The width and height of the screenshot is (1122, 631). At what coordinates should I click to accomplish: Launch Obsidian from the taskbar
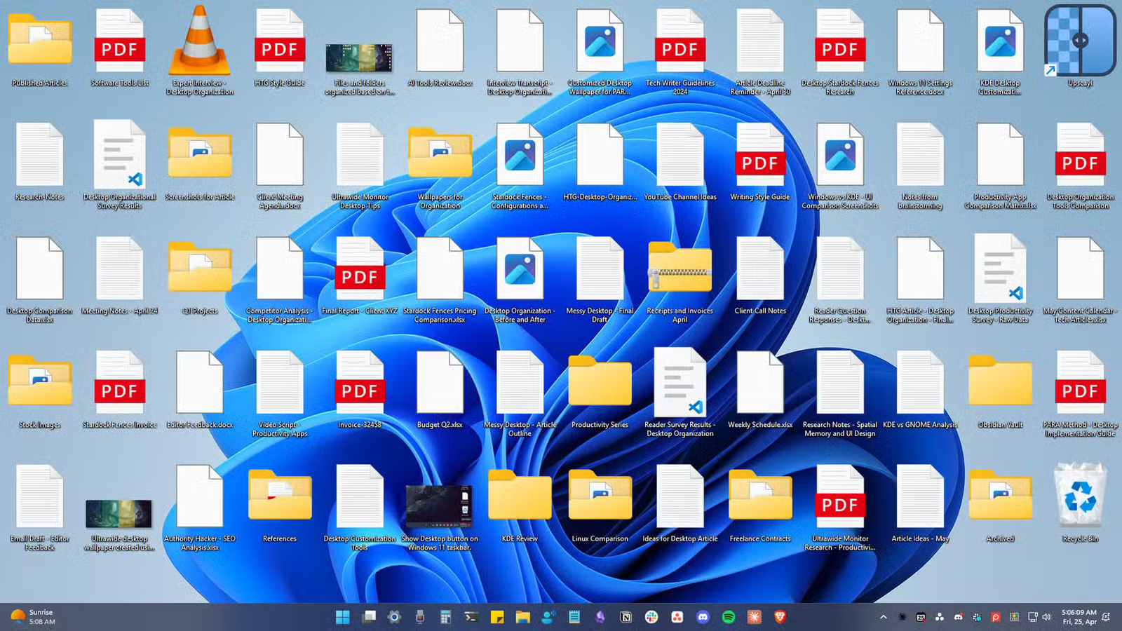click(600, 618)
